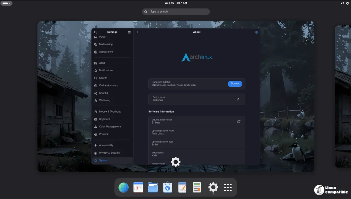Select the Search entry in Settings sidebar
This screenshot has height=199, width=351.
point(112,78)
